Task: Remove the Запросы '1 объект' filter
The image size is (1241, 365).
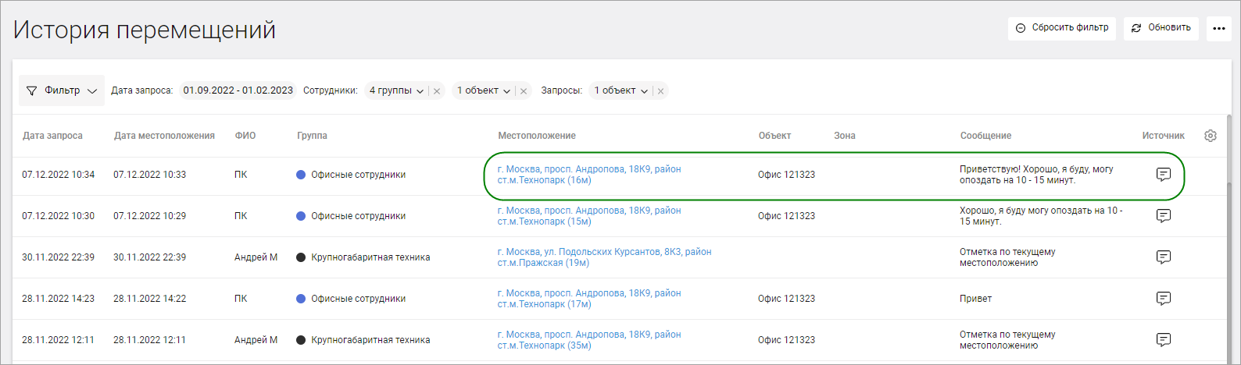Action: click(660, 91)
